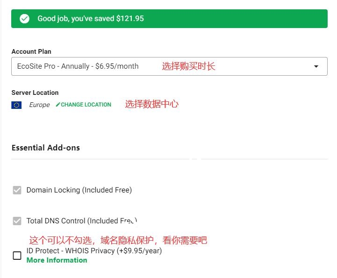Click the Europe server location text

pyautogui.click(x=39, y=105)
